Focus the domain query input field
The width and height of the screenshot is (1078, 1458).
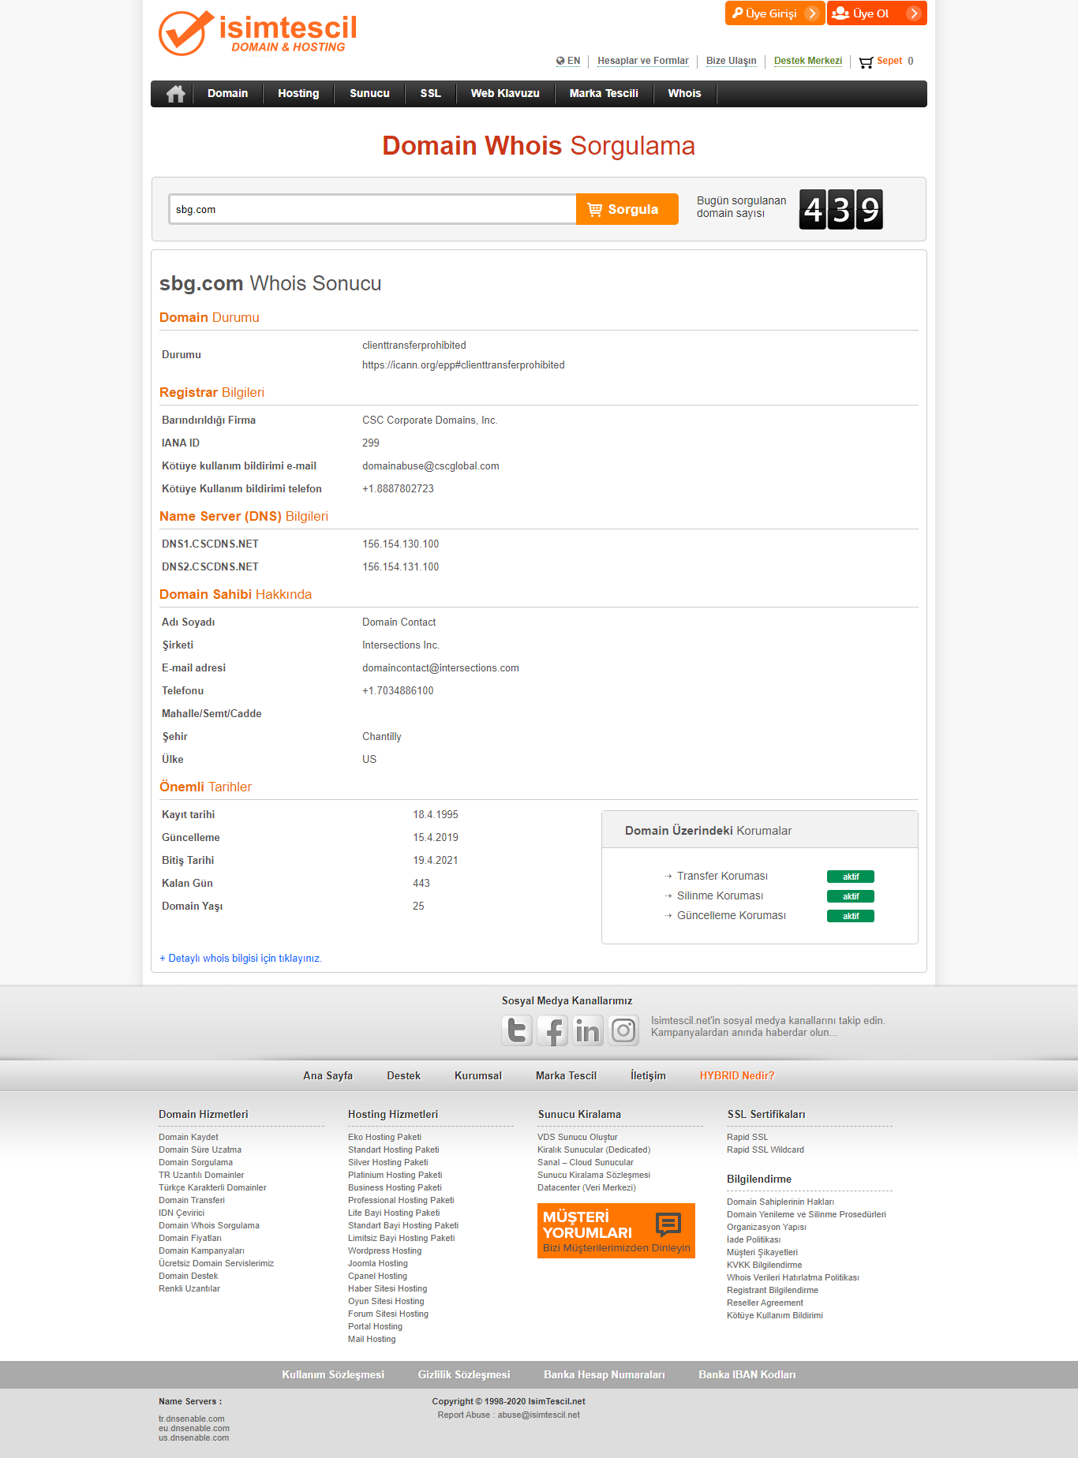click(x=372, y=209)
